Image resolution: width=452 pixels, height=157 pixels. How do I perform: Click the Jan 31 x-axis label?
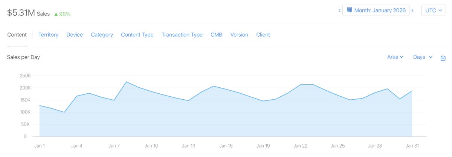click(412, 146)
